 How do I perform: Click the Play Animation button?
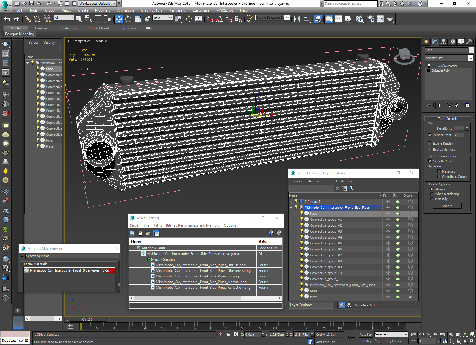pos(428,334)
